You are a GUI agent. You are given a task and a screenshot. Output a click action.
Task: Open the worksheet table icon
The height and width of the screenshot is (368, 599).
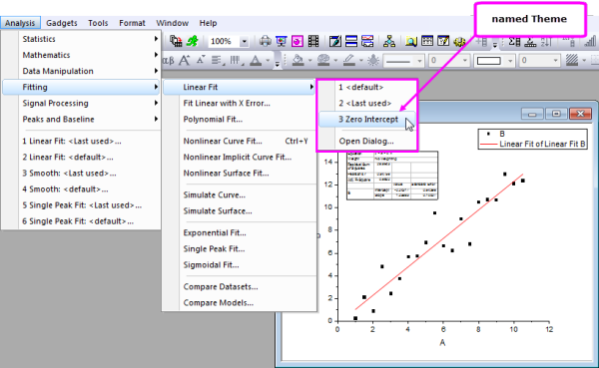tap(427, 41)
